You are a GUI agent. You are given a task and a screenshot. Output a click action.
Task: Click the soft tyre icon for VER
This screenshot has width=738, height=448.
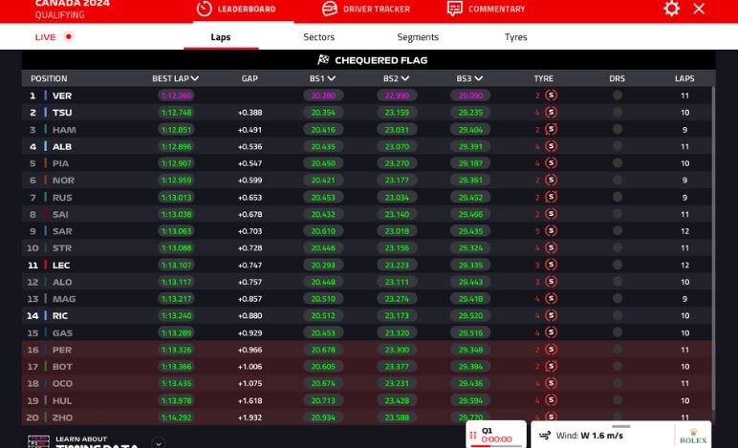pos(551,96)
